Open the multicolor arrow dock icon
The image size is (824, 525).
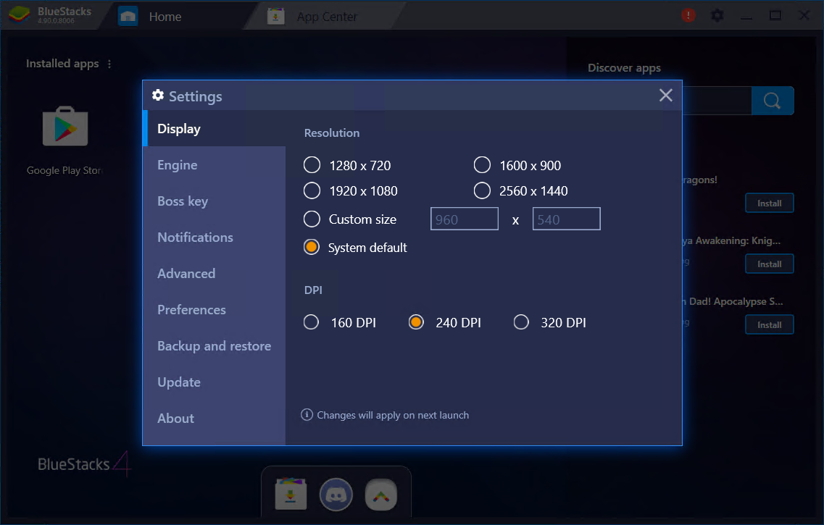(x=381, y=495)
